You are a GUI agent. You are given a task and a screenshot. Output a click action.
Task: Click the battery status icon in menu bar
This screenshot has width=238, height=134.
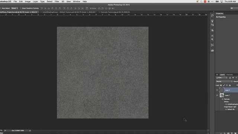click(x=217, y=1)
